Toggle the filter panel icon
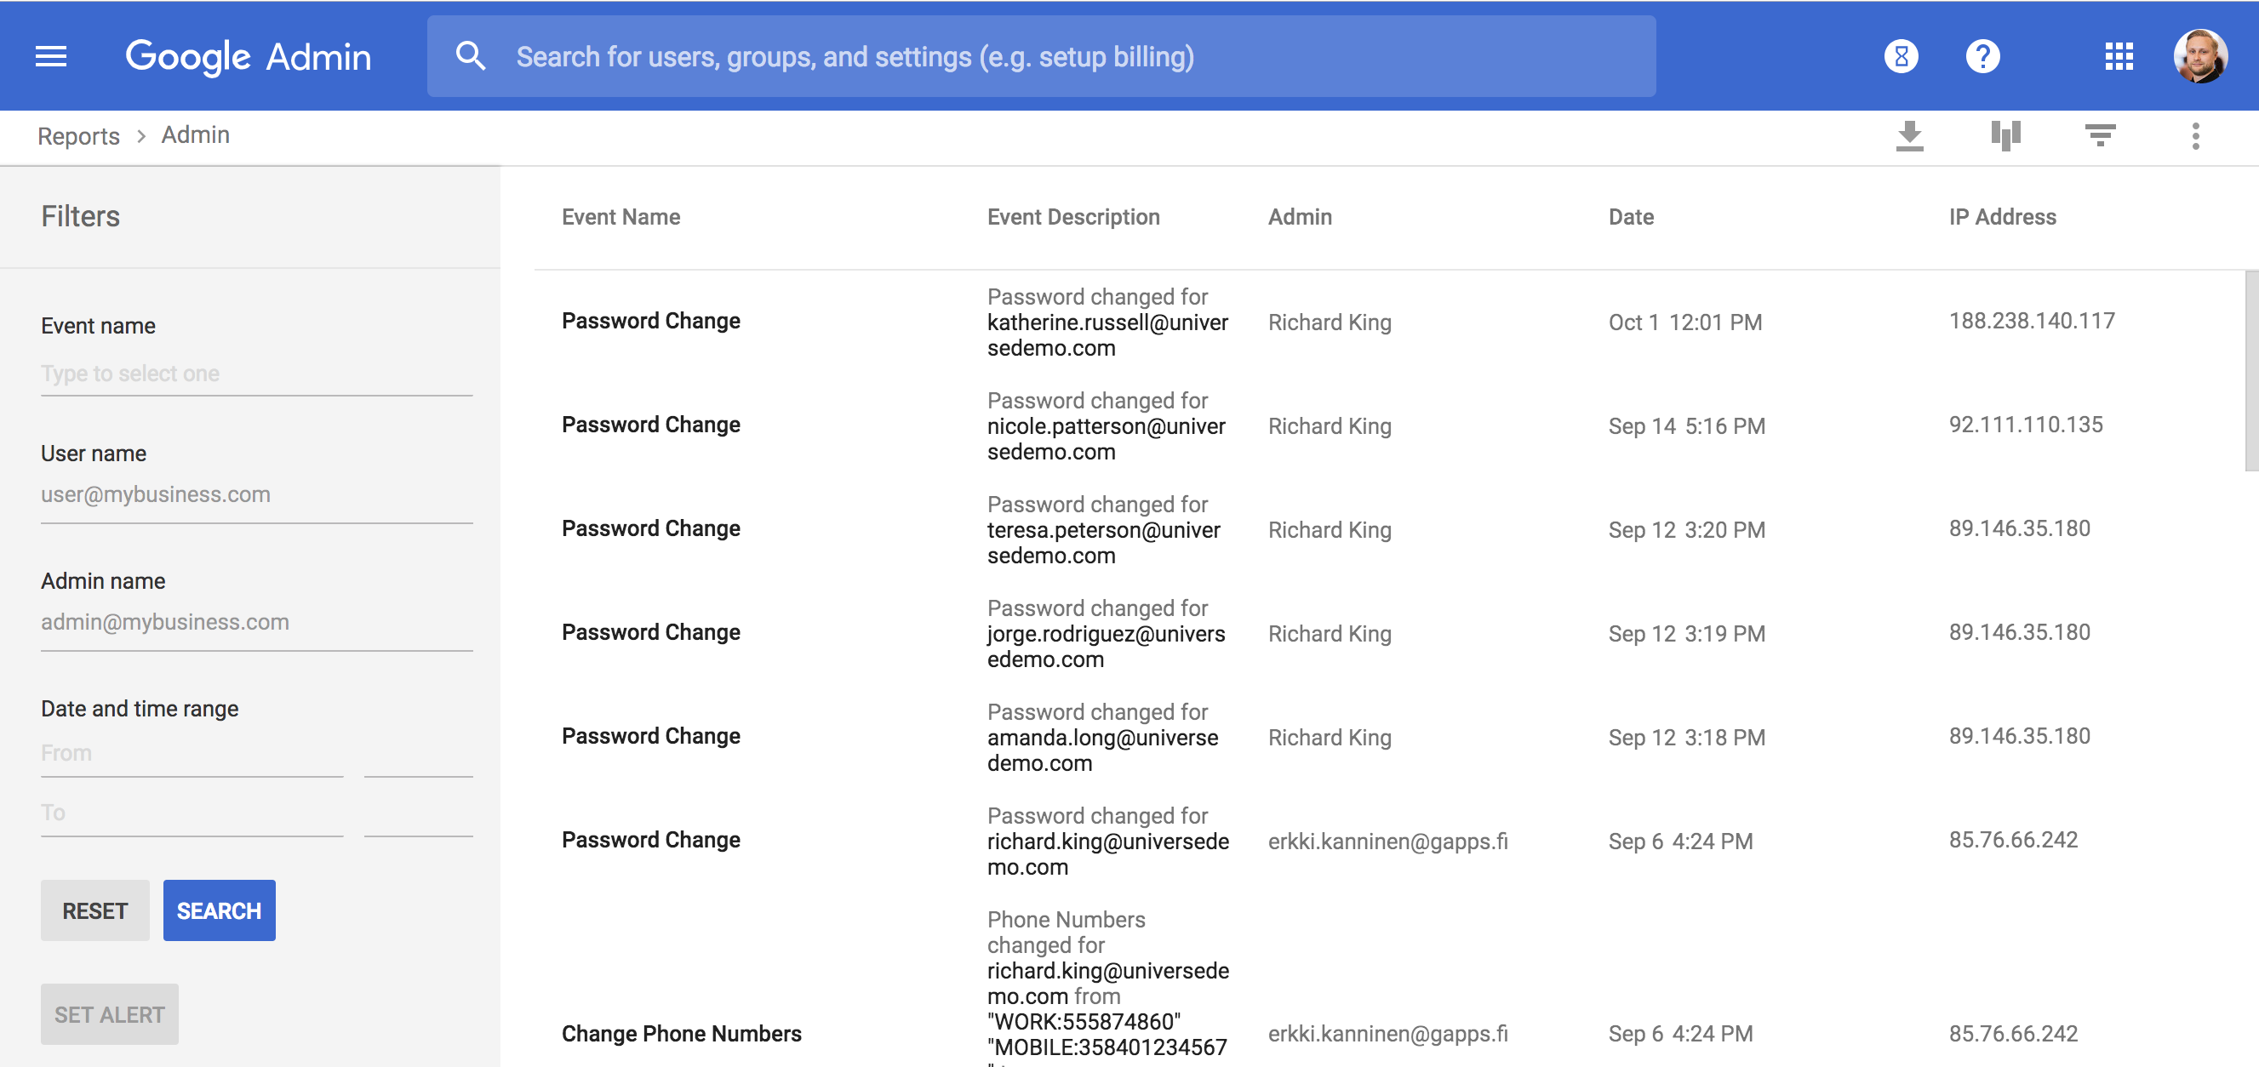This screenshot has width=2259, height=1067. coord(2101,136)
